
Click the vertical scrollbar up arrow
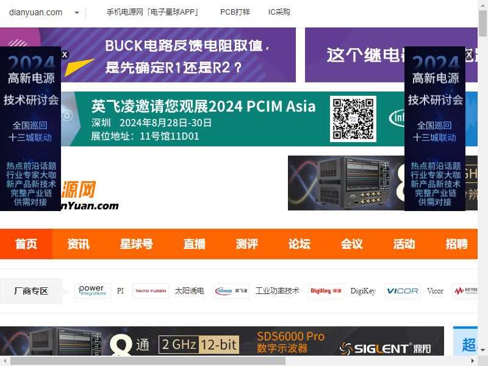[483, 4]
